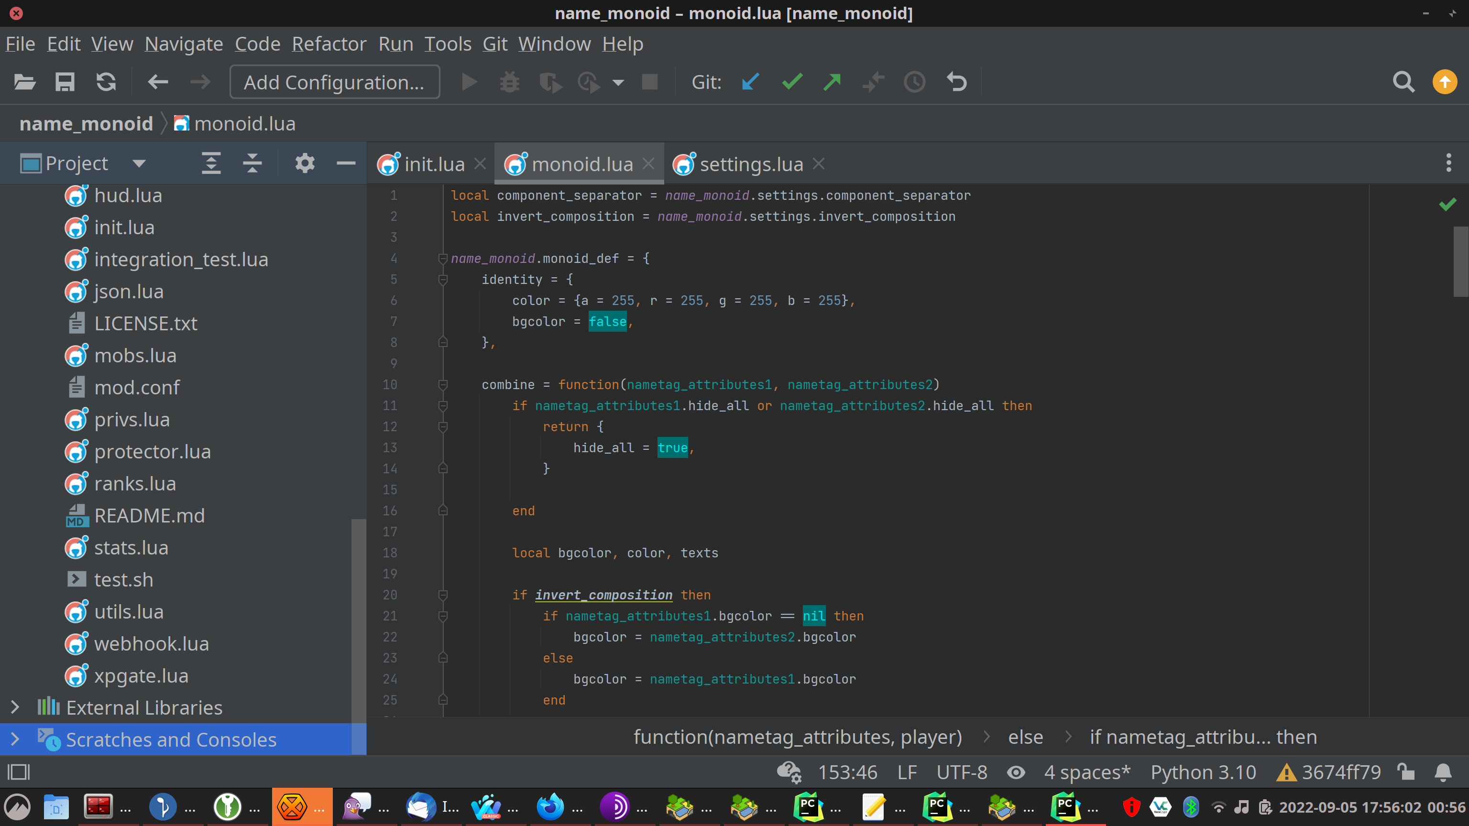This screenshot has width=1469, height=826.
Task: Click the Git Commit checkmark icon
Action: click(x=792, y=82)
